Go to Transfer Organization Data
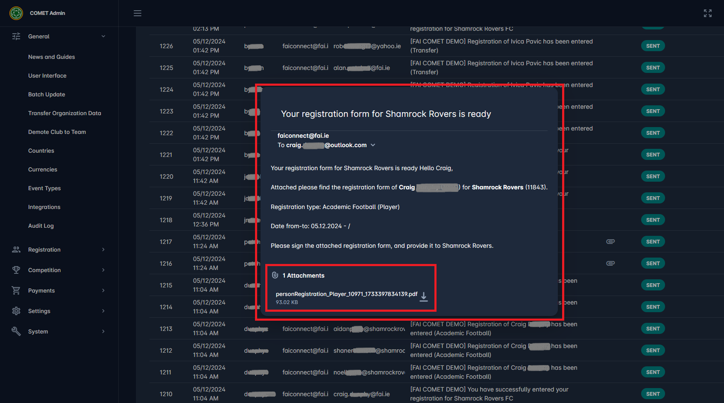This screenshot has height=403, width=724. click(x=64, y=113)
